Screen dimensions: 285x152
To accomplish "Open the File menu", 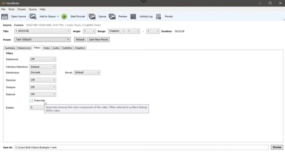I will 3,9.
